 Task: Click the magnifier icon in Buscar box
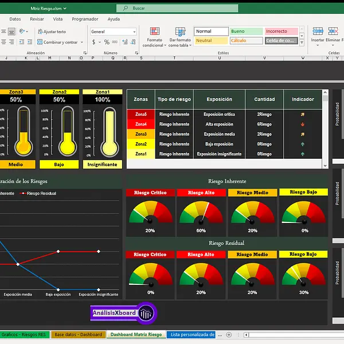point(126,9)
